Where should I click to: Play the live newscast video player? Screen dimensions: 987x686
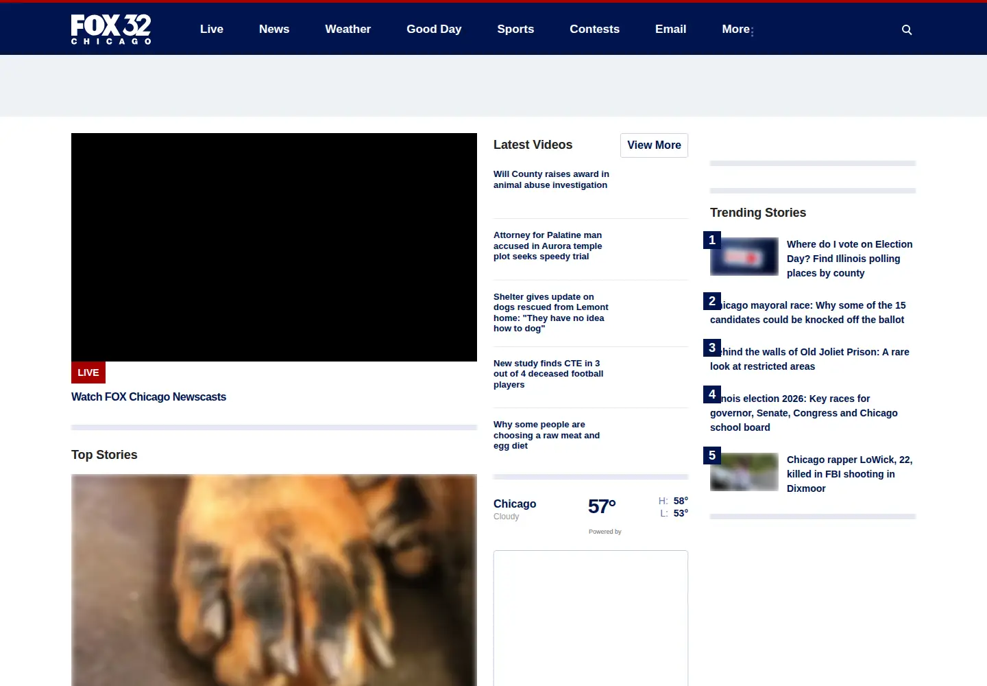(x=274, y=247)
